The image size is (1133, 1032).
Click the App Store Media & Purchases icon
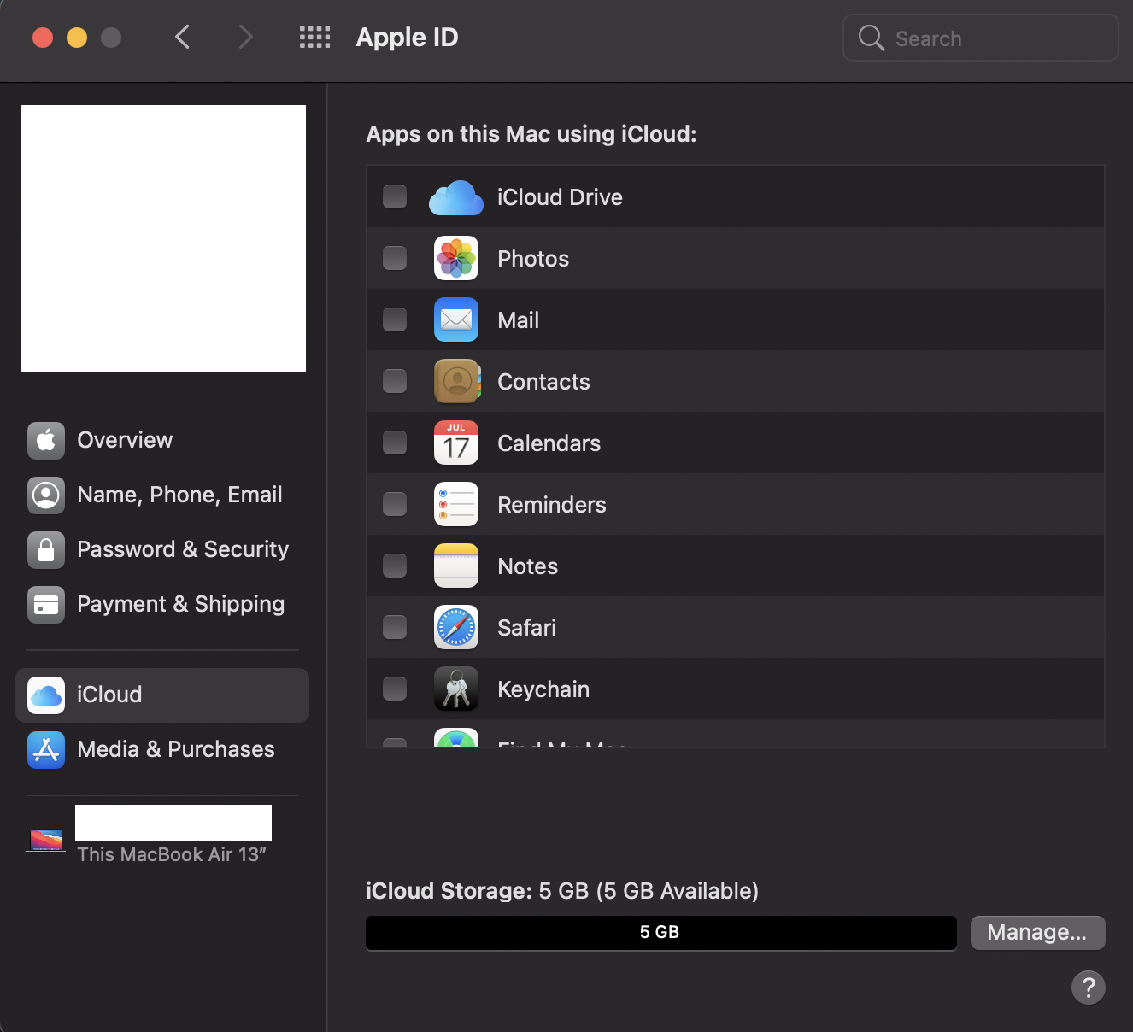46,750
